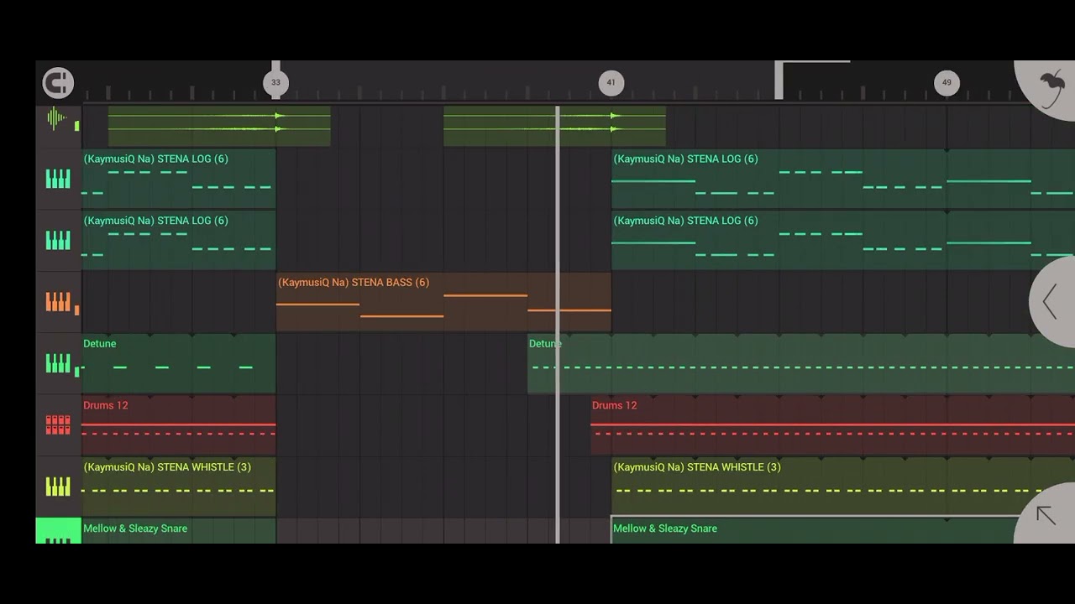This screenshot has width=1075, height=604.
Task: Toggle the magnet snap icon
Action: 58,83
